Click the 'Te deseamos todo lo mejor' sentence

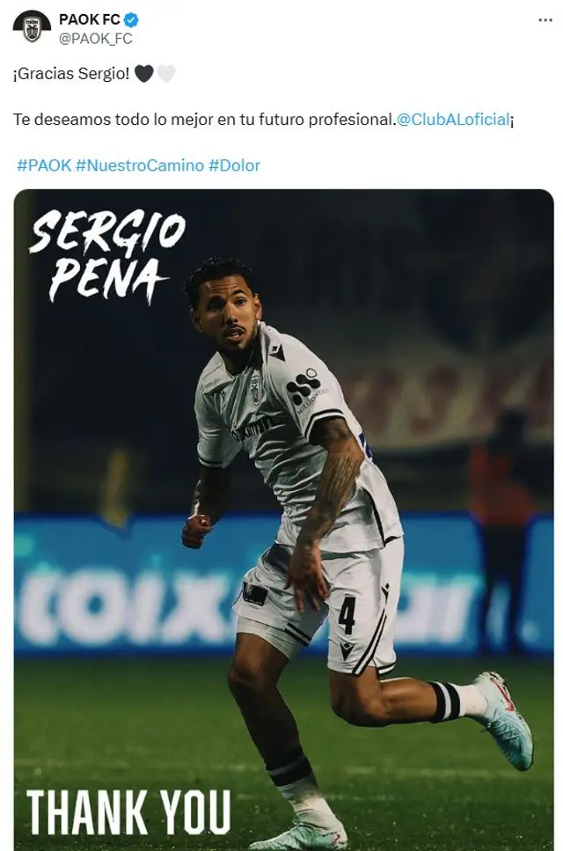pyautogui.click(x=204, y=120)
